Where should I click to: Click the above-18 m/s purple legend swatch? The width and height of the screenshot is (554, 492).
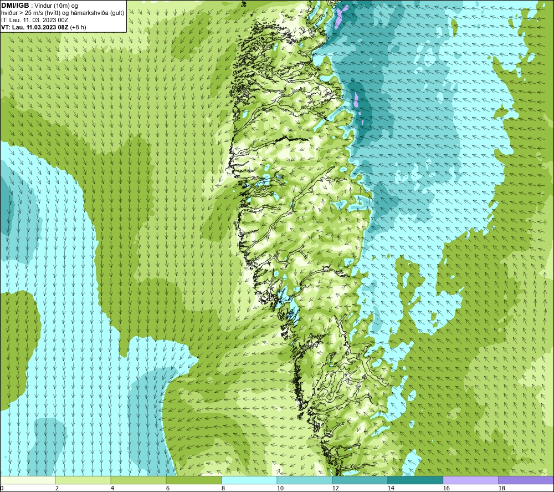coord(526,480)
